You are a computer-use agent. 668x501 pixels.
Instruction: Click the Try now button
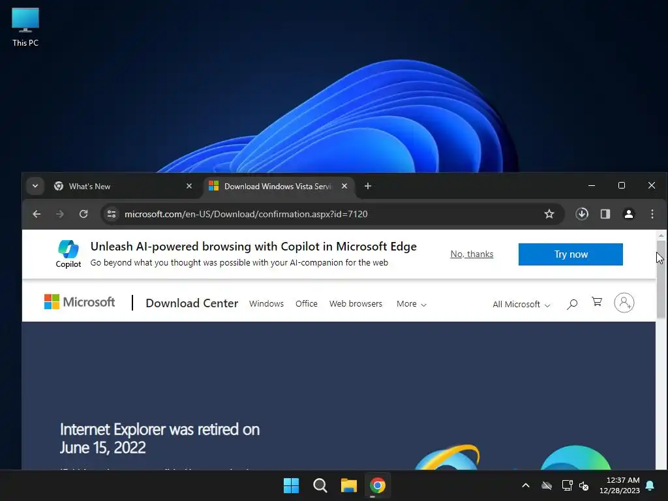click(x=570, y=254)
